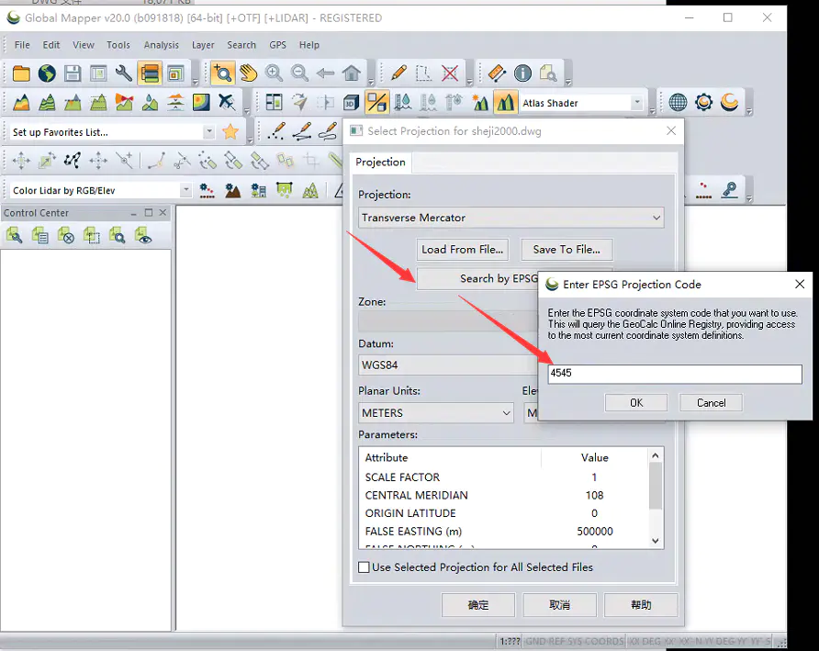Click the zoom layer icon in Control Center
The width and height of the screenshot is (819, 651).
[x=118, y=236]
